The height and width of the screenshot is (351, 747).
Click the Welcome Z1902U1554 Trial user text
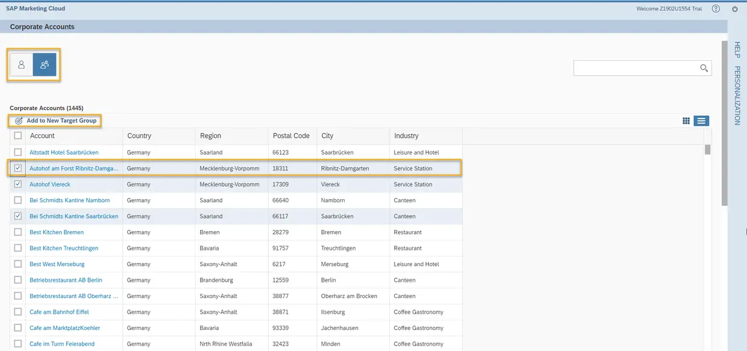click(669, 9)
